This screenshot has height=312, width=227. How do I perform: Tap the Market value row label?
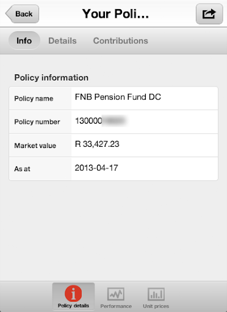point(35,146)
